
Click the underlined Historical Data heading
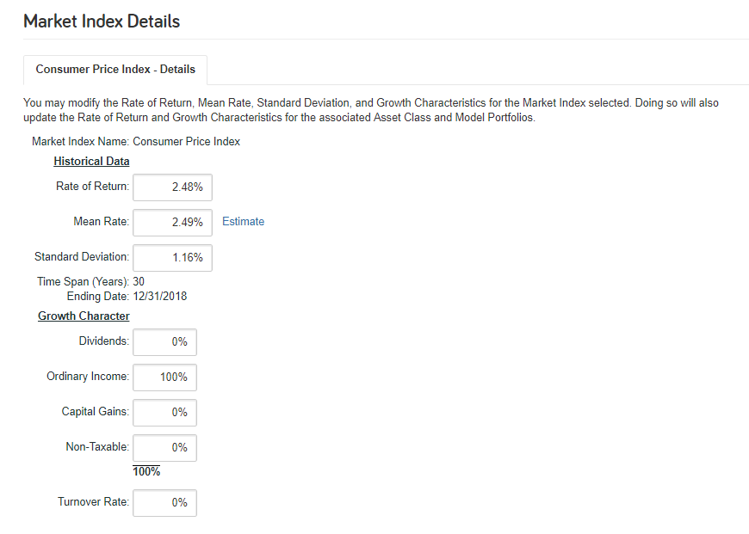pyautogui.click(x=91, y=162)
